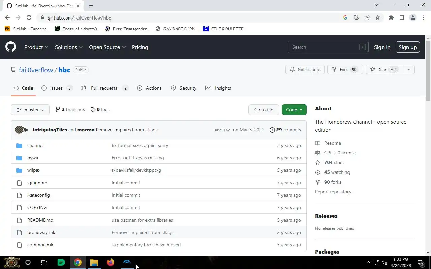Click the commit history clock icon
The image size is (431, 269).
tap(272, 130)
